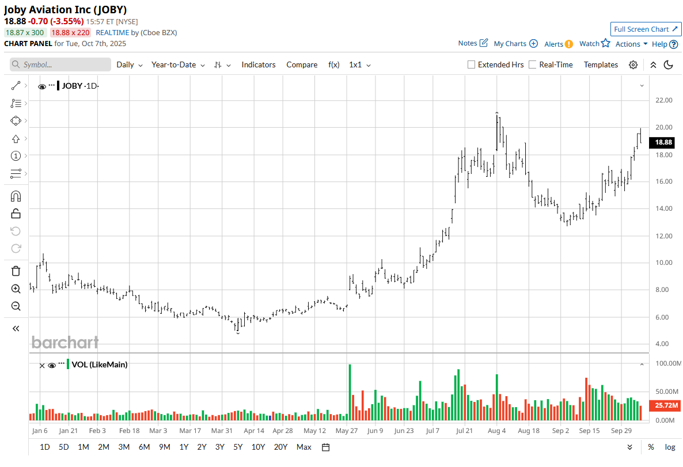Expand the shapes tool submenu arrow
Image resolution: width=683 pixels, height=467 pixels.
(x=26, y=121)
